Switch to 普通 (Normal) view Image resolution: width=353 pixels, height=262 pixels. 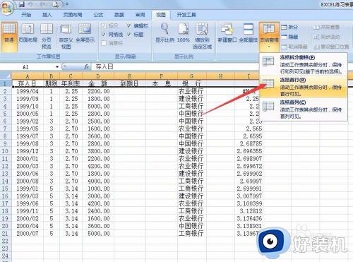tap(9, 37)
